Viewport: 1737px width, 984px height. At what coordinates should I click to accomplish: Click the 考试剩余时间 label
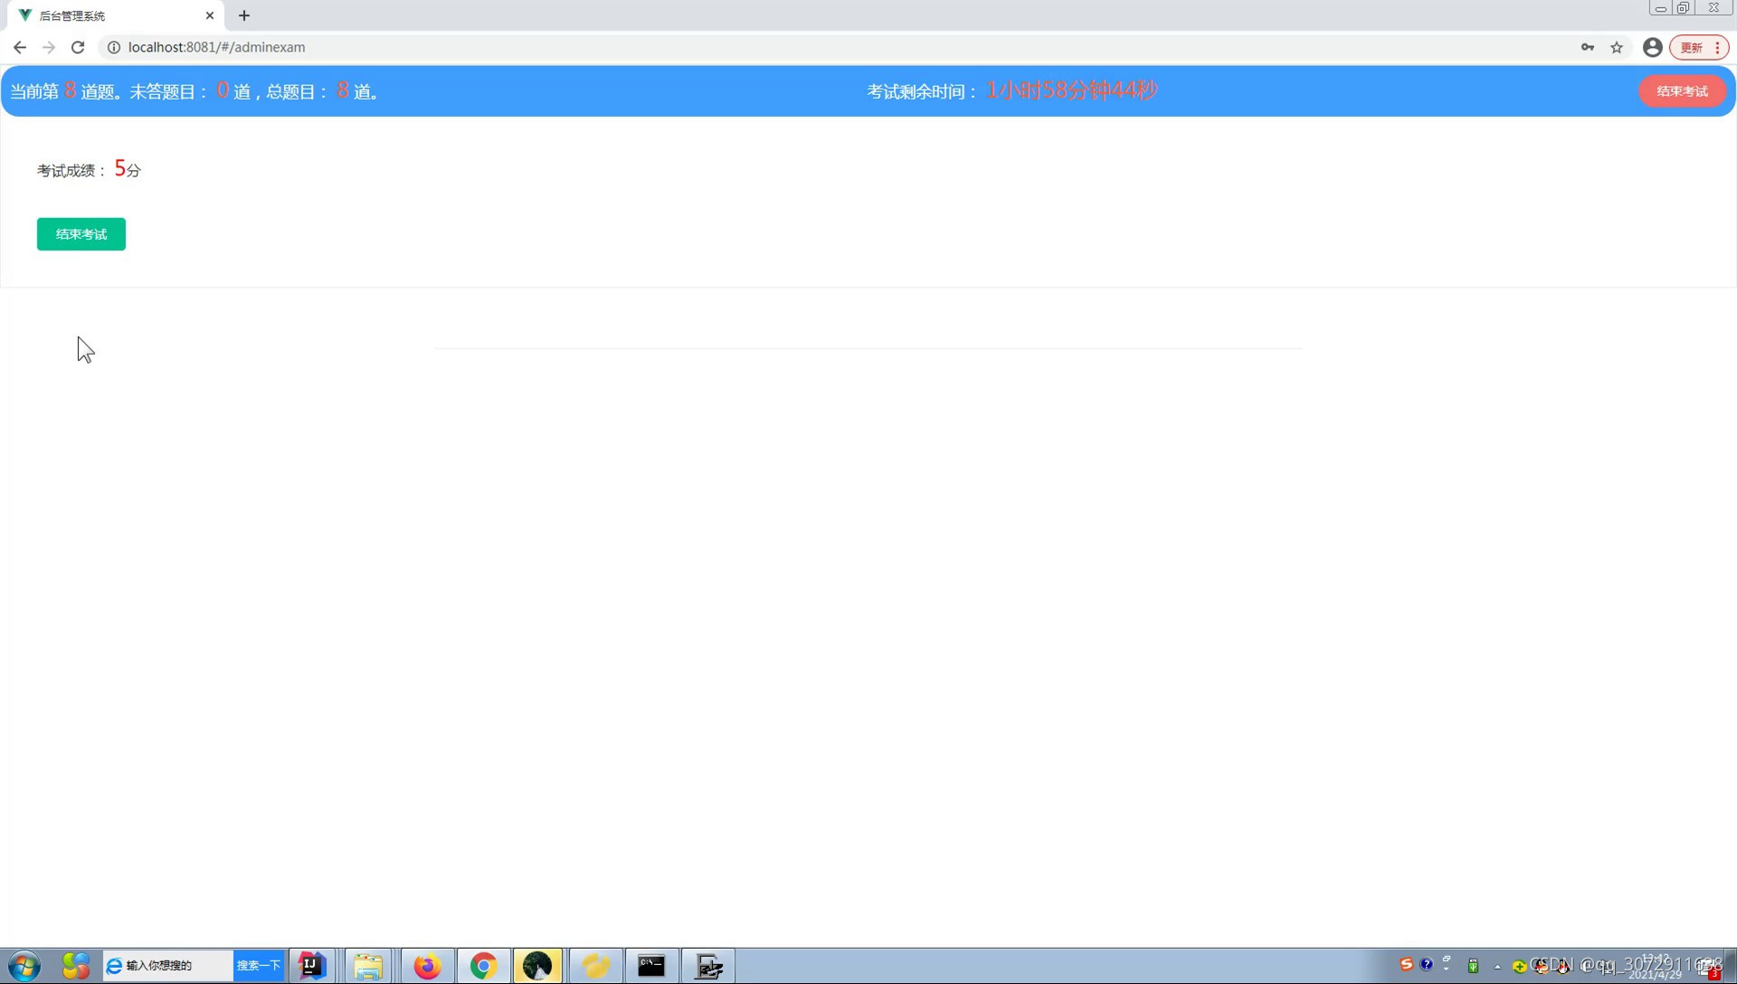[x=923, y=91]
